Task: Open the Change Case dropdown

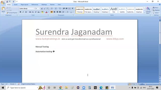Action: [x=39, y=12]
